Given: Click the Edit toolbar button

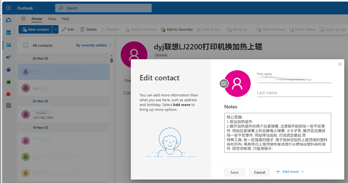Looking at the screenshot, I should 68,29.
